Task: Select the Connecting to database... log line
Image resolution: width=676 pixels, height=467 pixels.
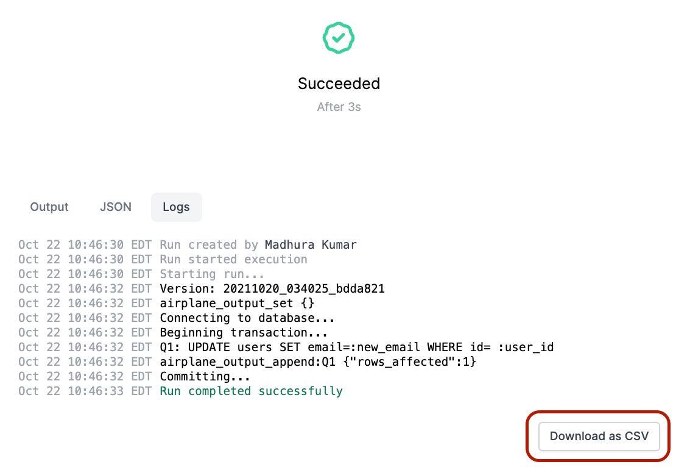Action: (x=177, y=318)
